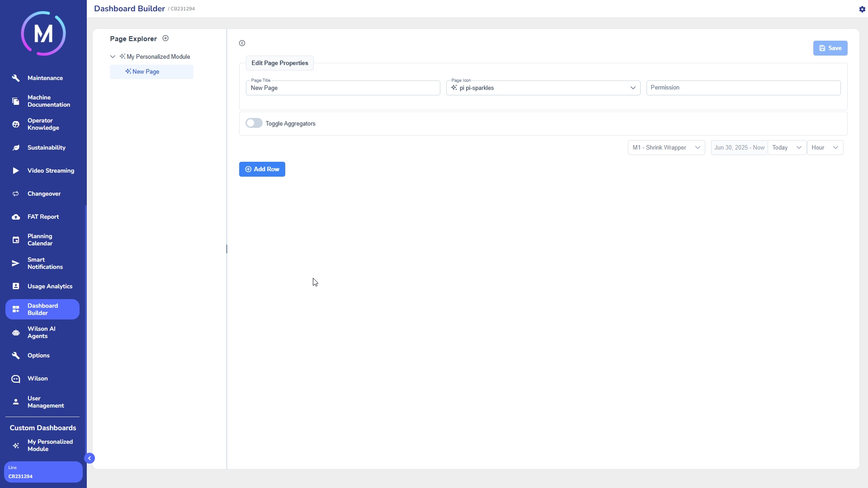The height and width of the screenshot is (488, 868).
Task: Open Maintenance via its wrench icon
Action: (16, 78)
